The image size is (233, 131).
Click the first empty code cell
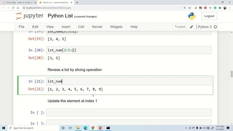pos(129,112)
